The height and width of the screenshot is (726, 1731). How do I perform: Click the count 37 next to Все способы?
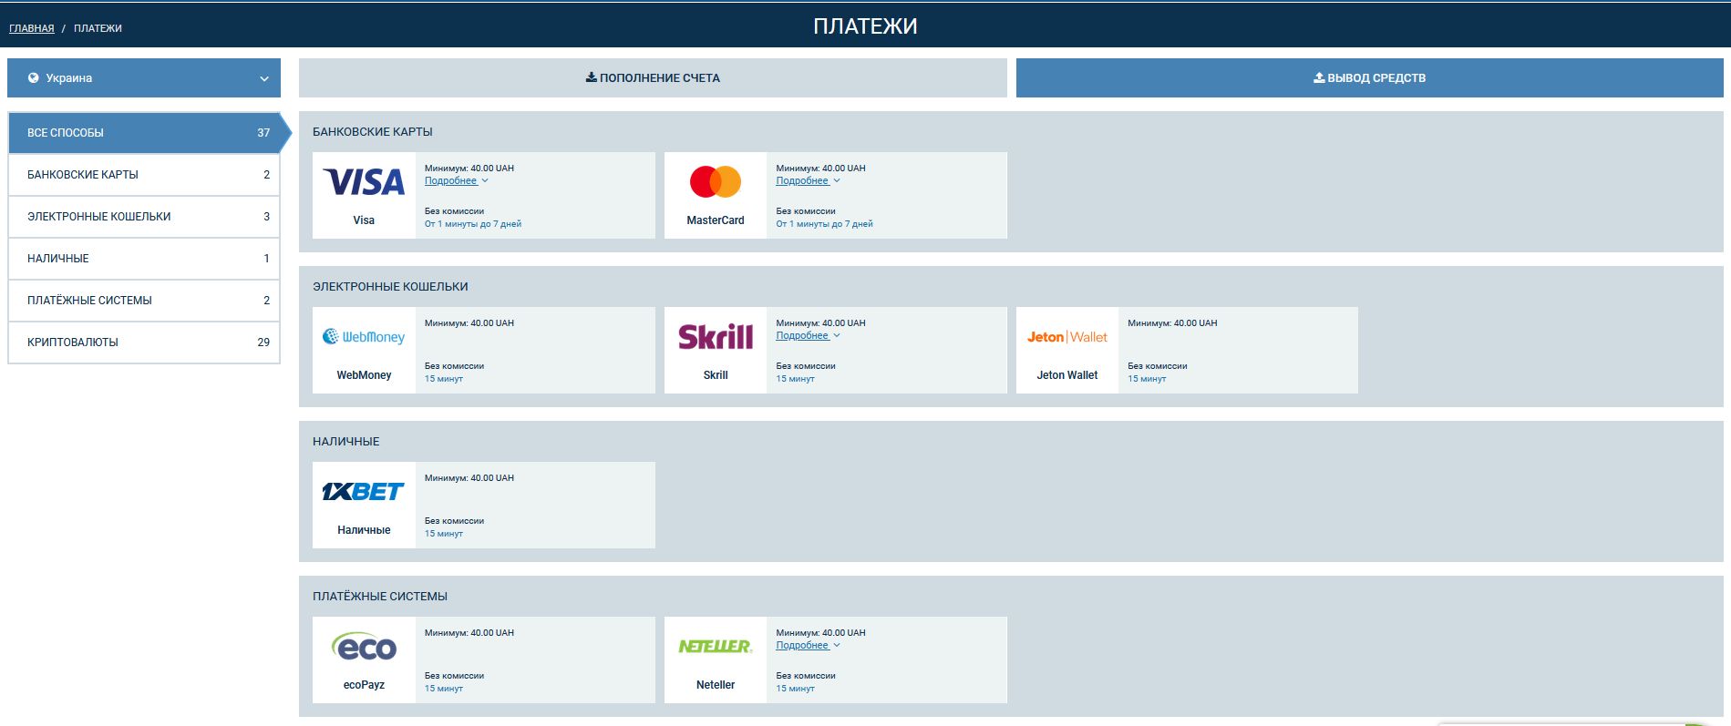(263, 133)
